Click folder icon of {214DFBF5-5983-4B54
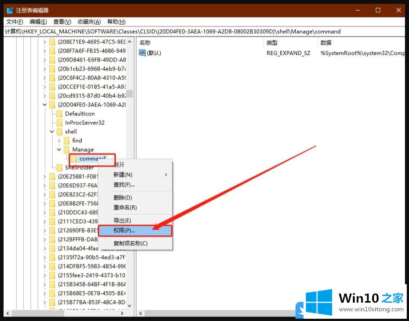Viewport: 409px width, 321px height. (x=52, y=267)
